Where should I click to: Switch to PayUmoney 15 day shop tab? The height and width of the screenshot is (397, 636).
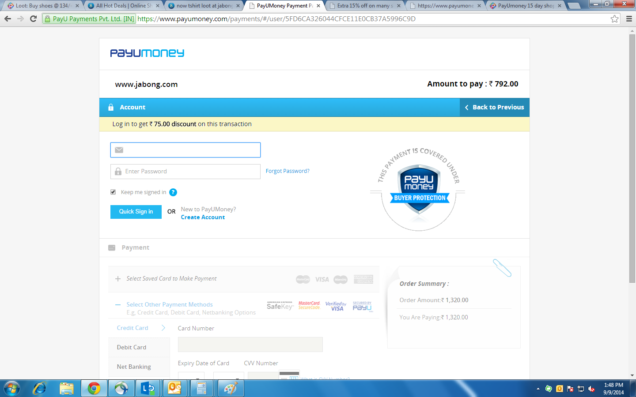(525, 6)
